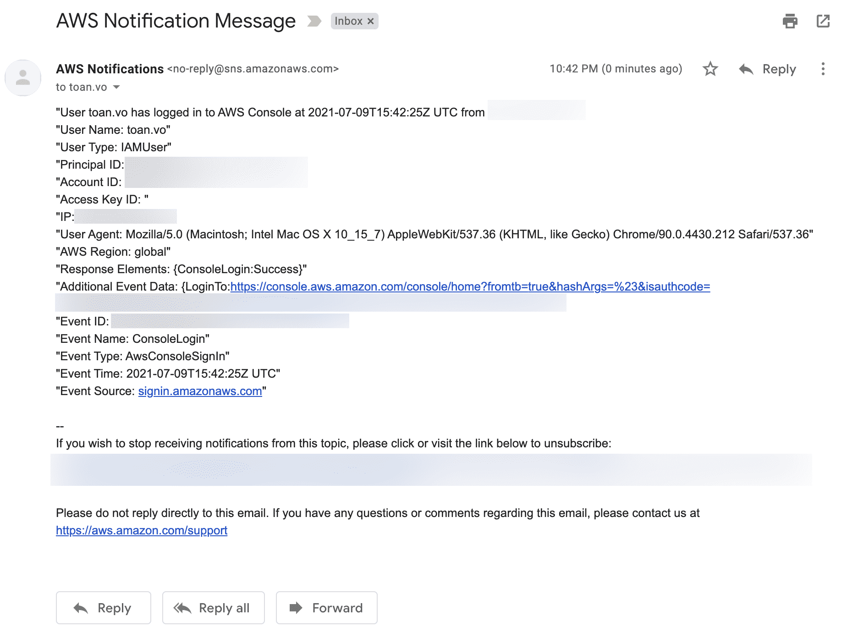Click the AWS Notifications sender name

tap(110, 69)
